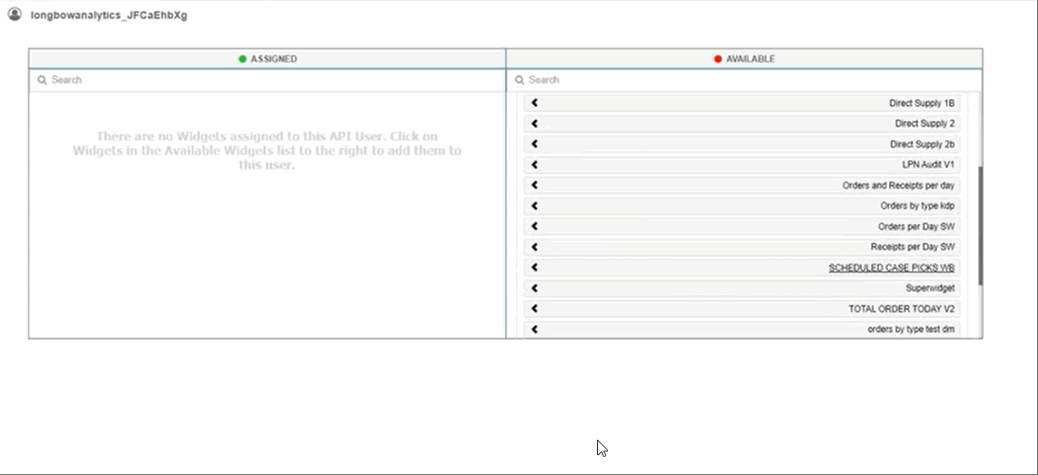Add the Orders per Day SW widget
Image resolution: width=1038 pixels, height=475 pixels.
click(x=742, y=227)
